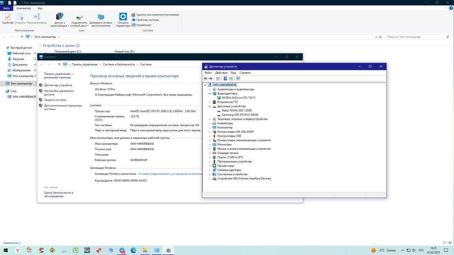Open the Файл tab in Explorer ribbon
This screenshot has height=255, width=454.
[6, 8]
